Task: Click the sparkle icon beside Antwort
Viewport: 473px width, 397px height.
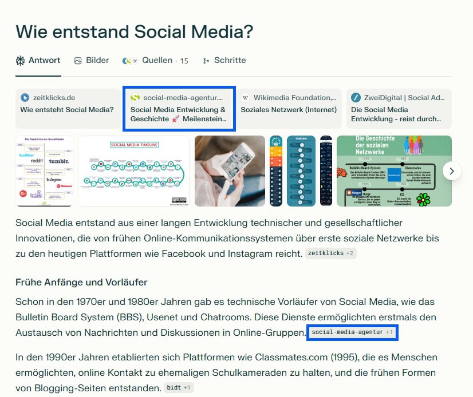Action: pos(21,59)
